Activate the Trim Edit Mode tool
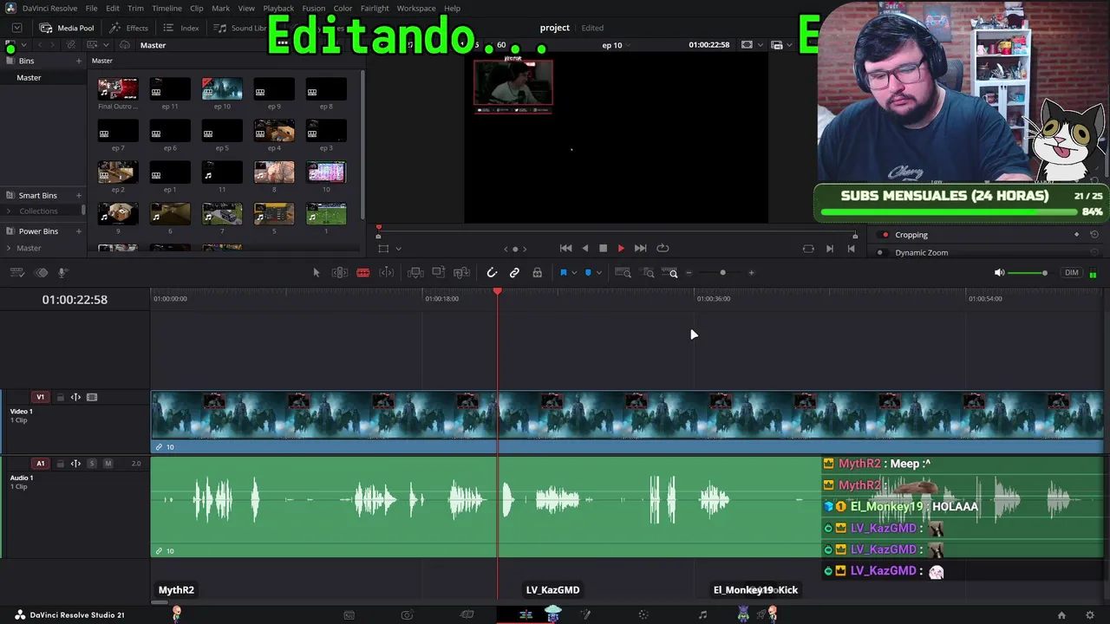 (x=340, y=273)
